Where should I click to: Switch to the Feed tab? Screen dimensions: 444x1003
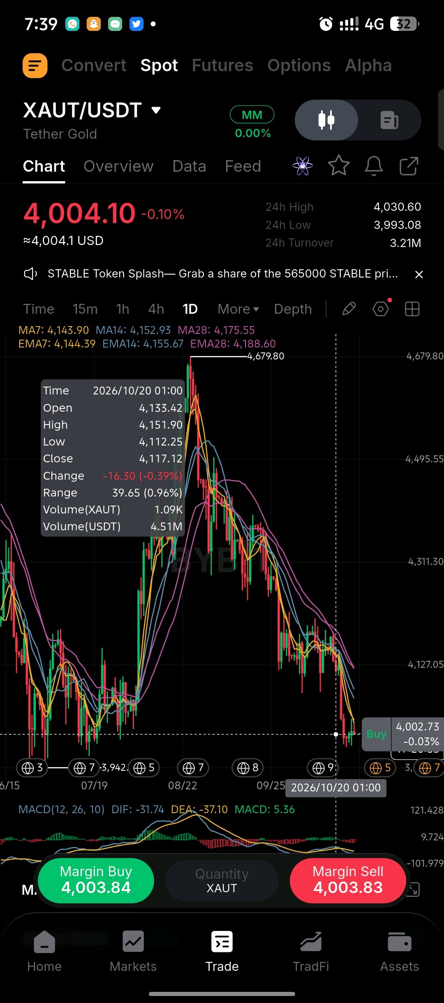coord(243,166)
